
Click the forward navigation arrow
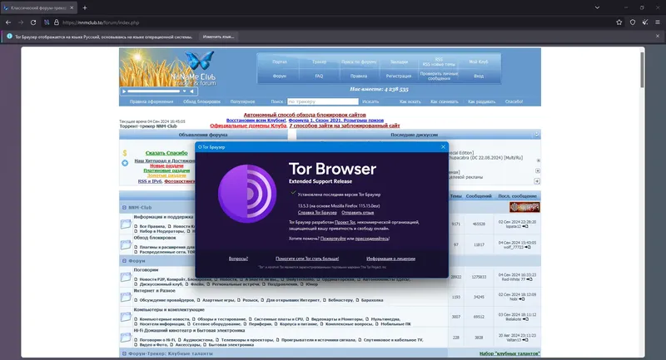click(21, 22)
